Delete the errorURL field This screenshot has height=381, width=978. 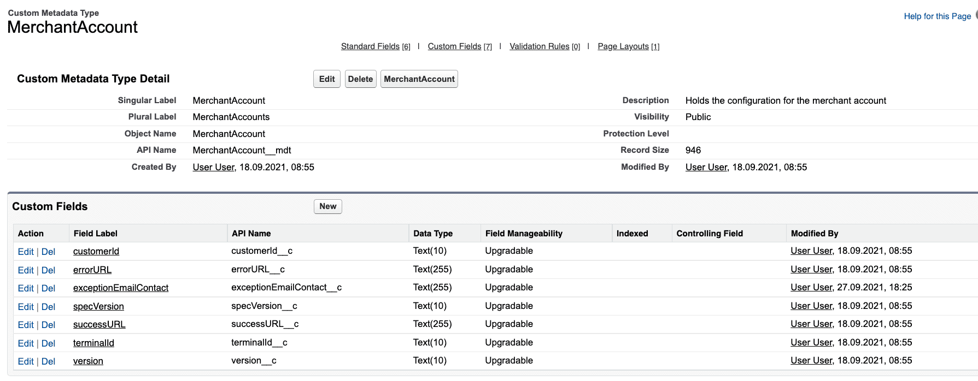(48, 270)
